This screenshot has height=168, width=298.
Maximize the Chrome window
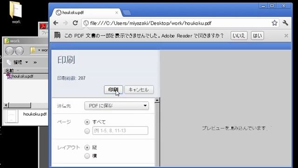click(x=272, y=6)
